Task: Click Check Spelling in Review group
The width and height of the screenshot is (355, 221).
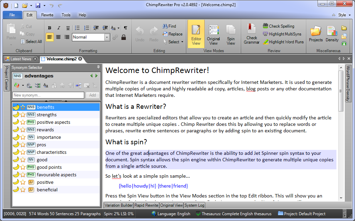Action: 278,26
